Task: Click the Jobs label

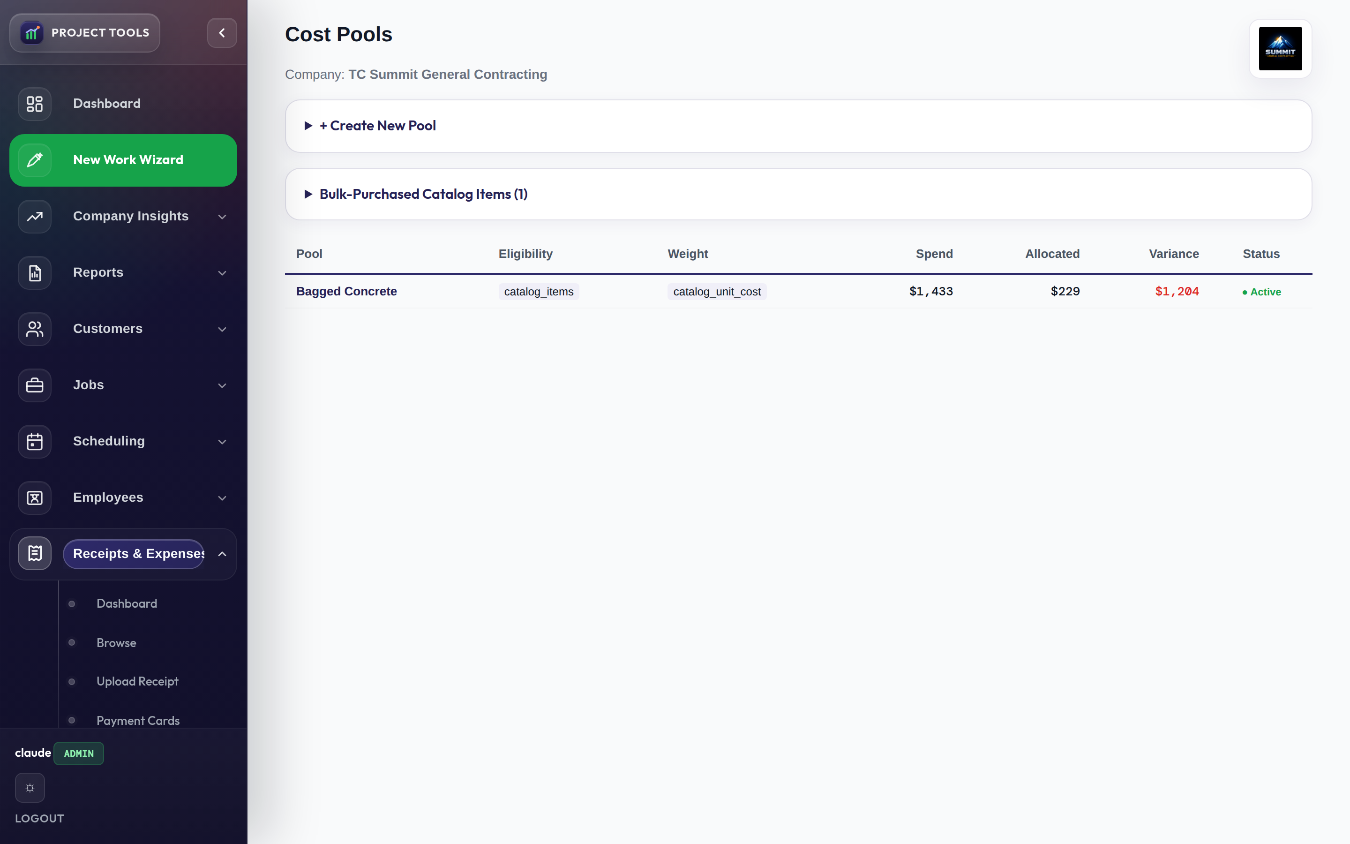Action: pyautogui.click(x=88, y=385)
